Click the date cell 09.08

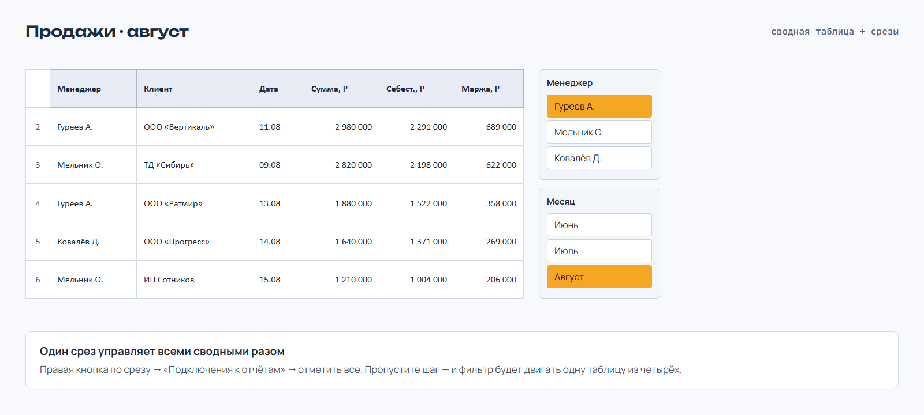coord(278,165)
